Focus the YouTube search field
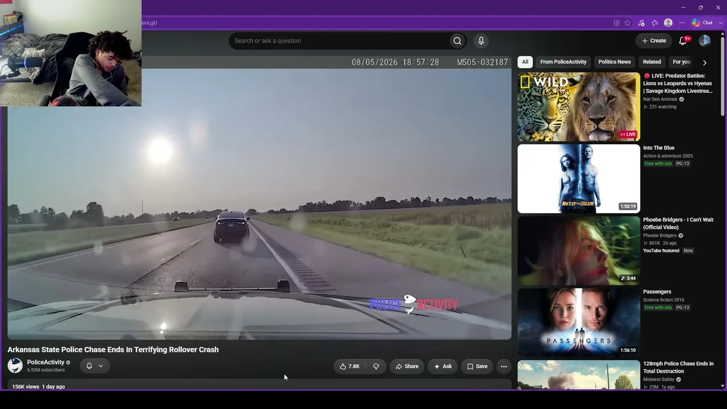 (339, 41)
